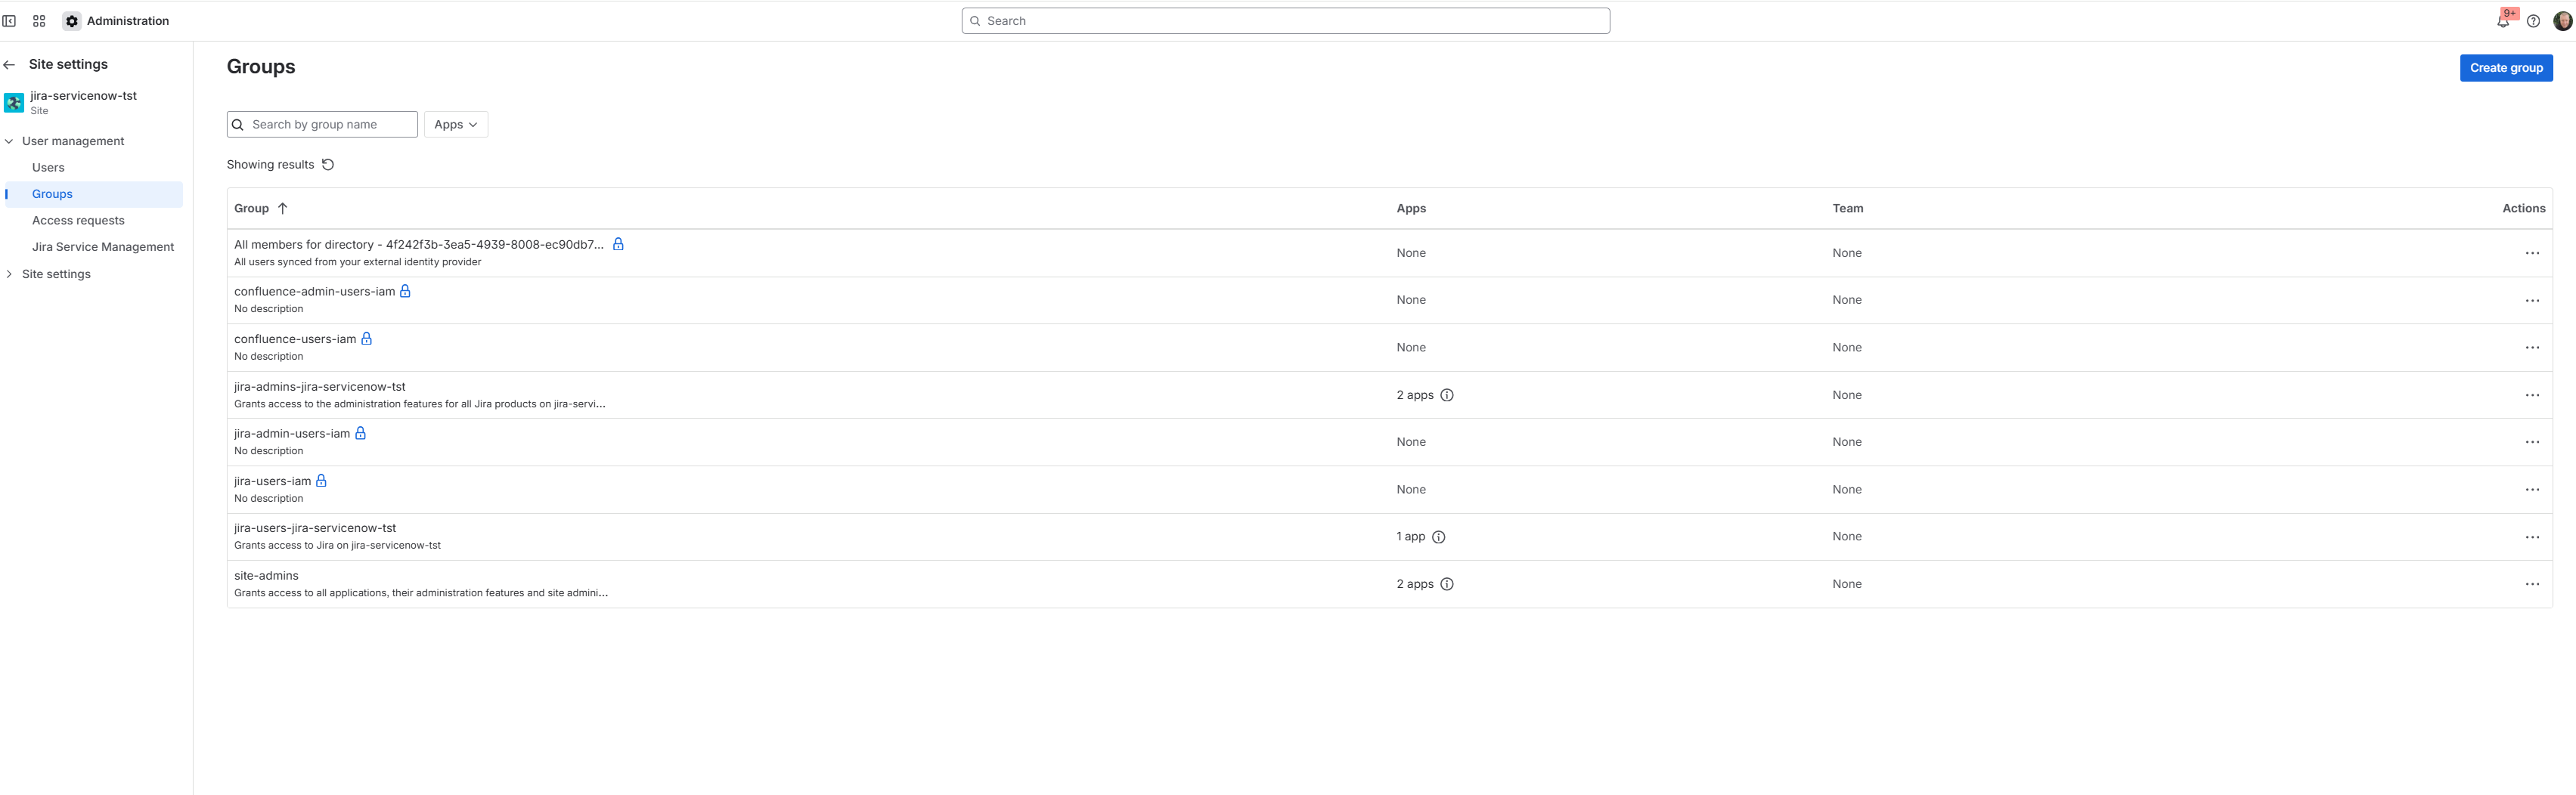The width and height of the screenshot is (2576, 795).
Task: Open the actions menu for confluence-users-iam
Action: click(x=2532, y=348)
